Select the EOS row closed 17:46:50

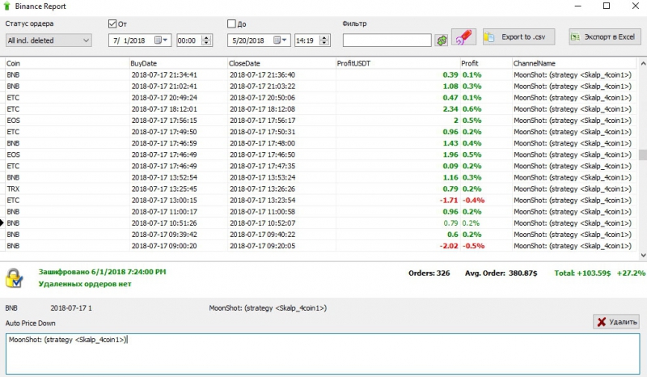point(320,155)
